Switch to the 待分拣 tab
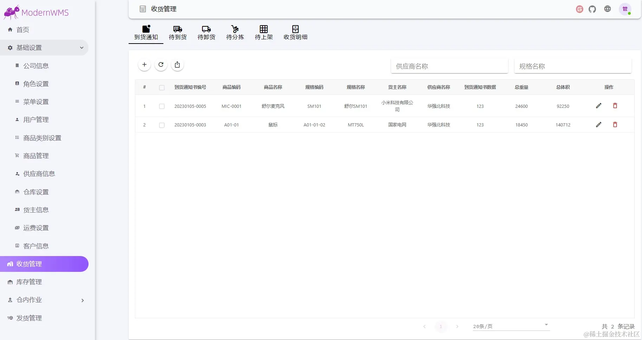The image size is (642, 340). coord(235,33)
